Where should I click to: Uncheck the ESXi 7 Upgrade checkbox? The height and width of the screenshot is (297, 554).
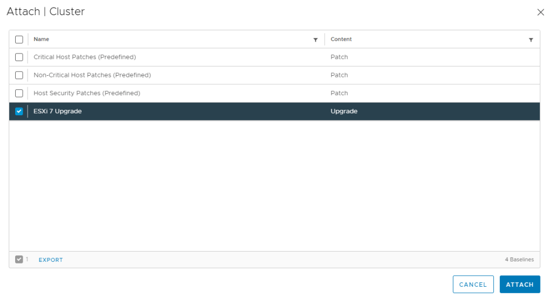click(x=19, y=111)
